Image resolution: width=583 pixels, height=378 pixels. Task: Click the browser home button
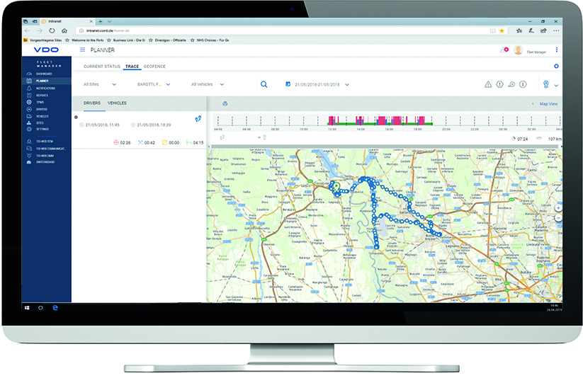[x=64, y=30]
